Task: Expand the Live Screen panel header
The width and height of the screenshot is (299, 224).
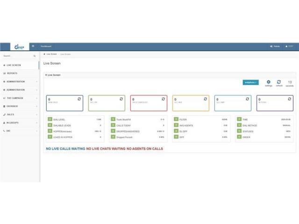Action: point(53,75)
